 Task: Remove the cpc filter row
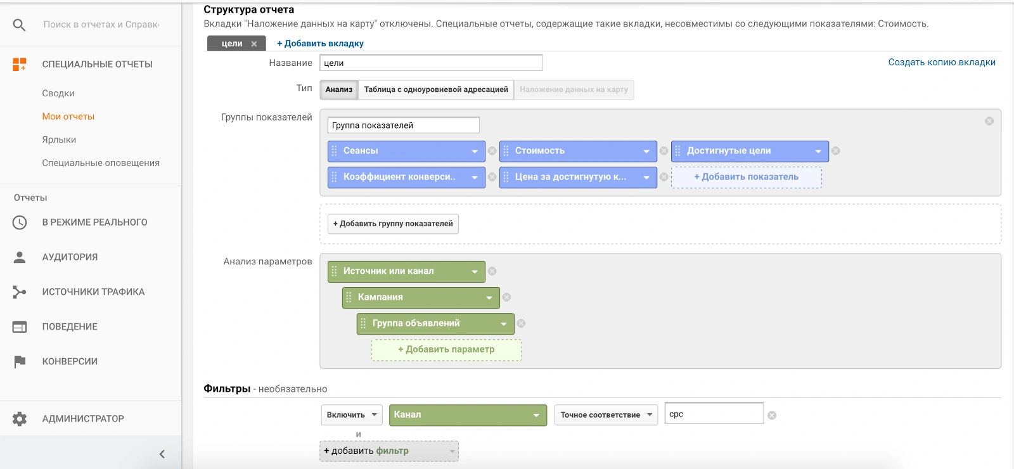[x=772, y=415]
